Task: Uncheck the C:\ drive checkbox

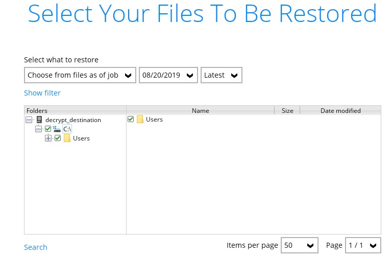Action: (x=48, y=129)
